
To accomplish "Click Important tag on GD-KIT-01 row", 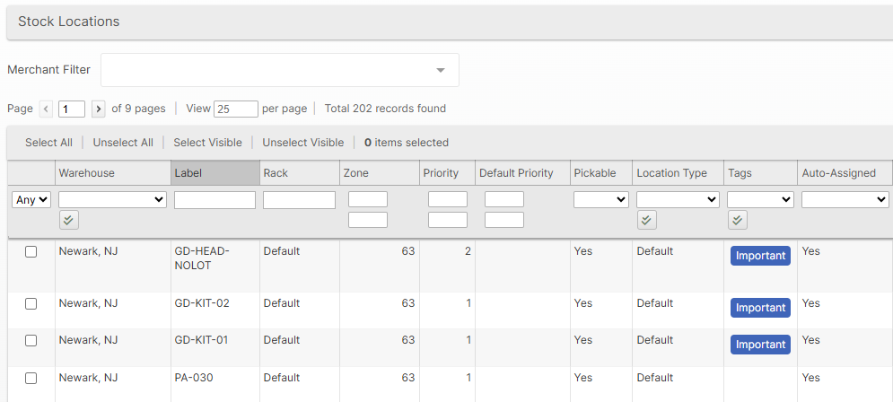I will 759,345.
